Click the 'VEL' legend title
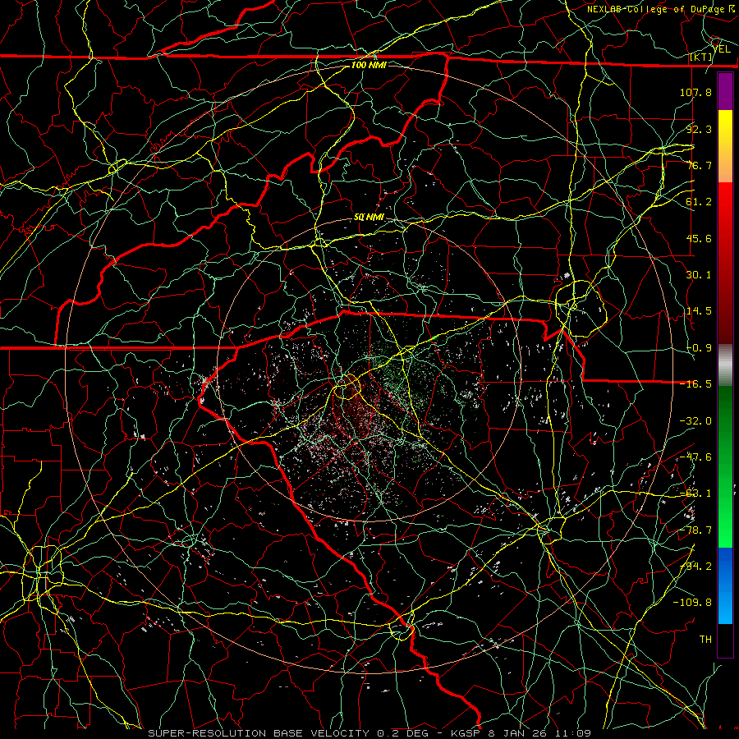 (721, 48)
